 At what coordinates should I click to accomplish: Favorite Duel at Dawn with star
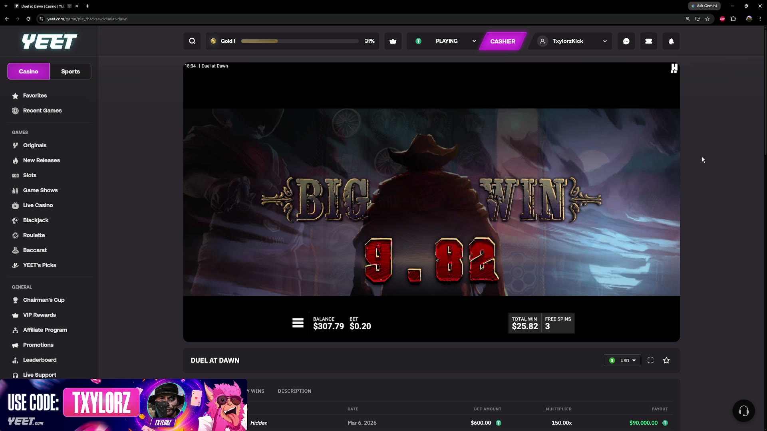666,360
